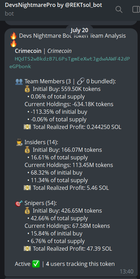This screenshot has width=140, height=279.
Task: Click the bold Crimecoin token name
Action: pyautogui.click(x=28, y=51)
